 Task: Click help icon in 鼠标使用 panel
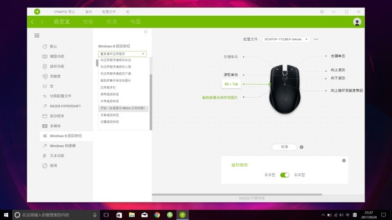[x=344, y=160]
